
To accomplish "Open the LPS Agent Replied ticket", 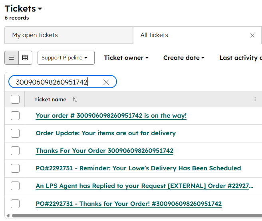I will coord(142,186).
